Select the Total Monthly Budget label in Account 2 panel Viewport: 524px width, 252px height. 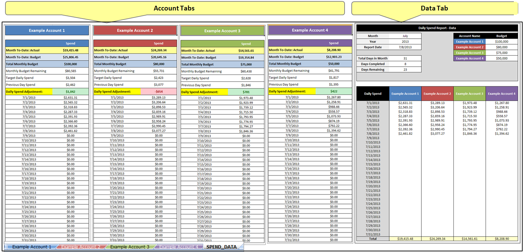click(x=110, y=64)
